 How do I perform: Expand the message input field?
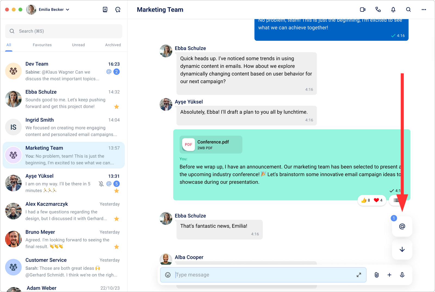[x=359, y=275]
